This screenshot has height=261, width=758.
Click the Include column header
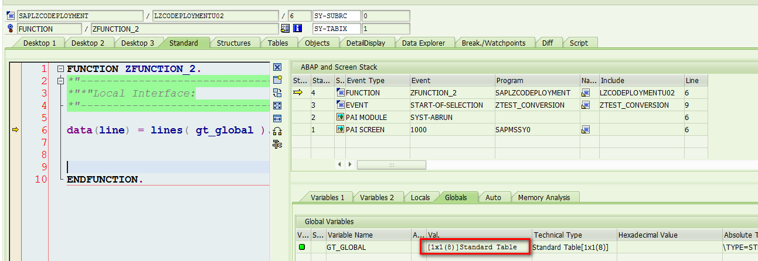click(641, 80)
